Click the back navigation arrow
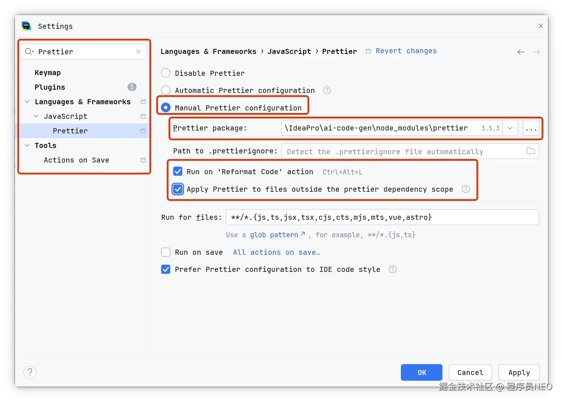Image resolution: width=563 pixels, height=402 pixels. (x=520, y=51)
